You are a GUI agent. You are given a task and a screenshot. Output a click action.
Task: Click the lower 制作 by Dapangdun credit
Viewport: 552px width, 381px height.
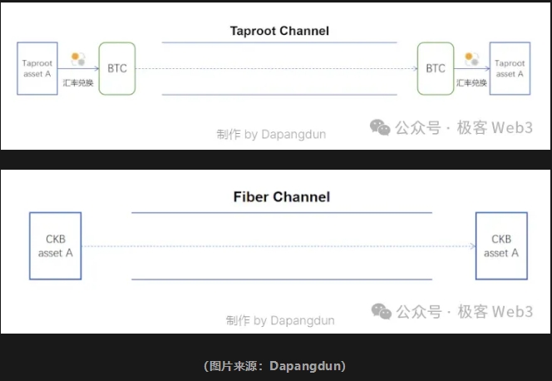click(280, 320)
